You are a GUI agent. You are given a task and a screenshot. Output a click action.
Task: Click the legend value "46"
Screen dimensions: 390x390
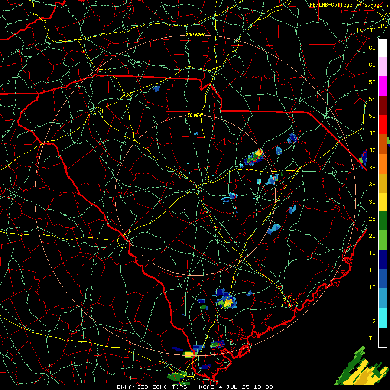pos(372,133)
